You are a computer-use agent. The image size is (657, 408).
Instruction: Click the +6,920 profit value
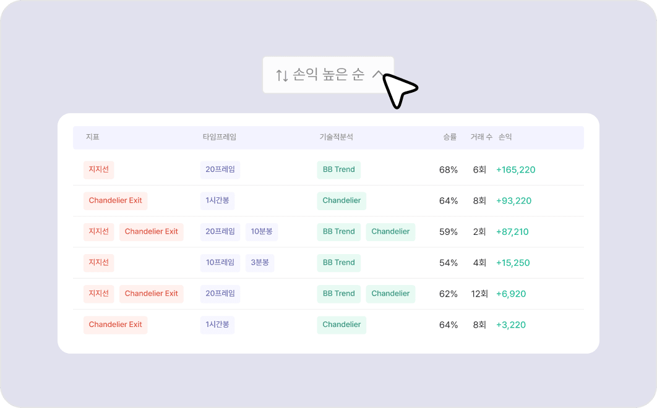pos(511,294)
